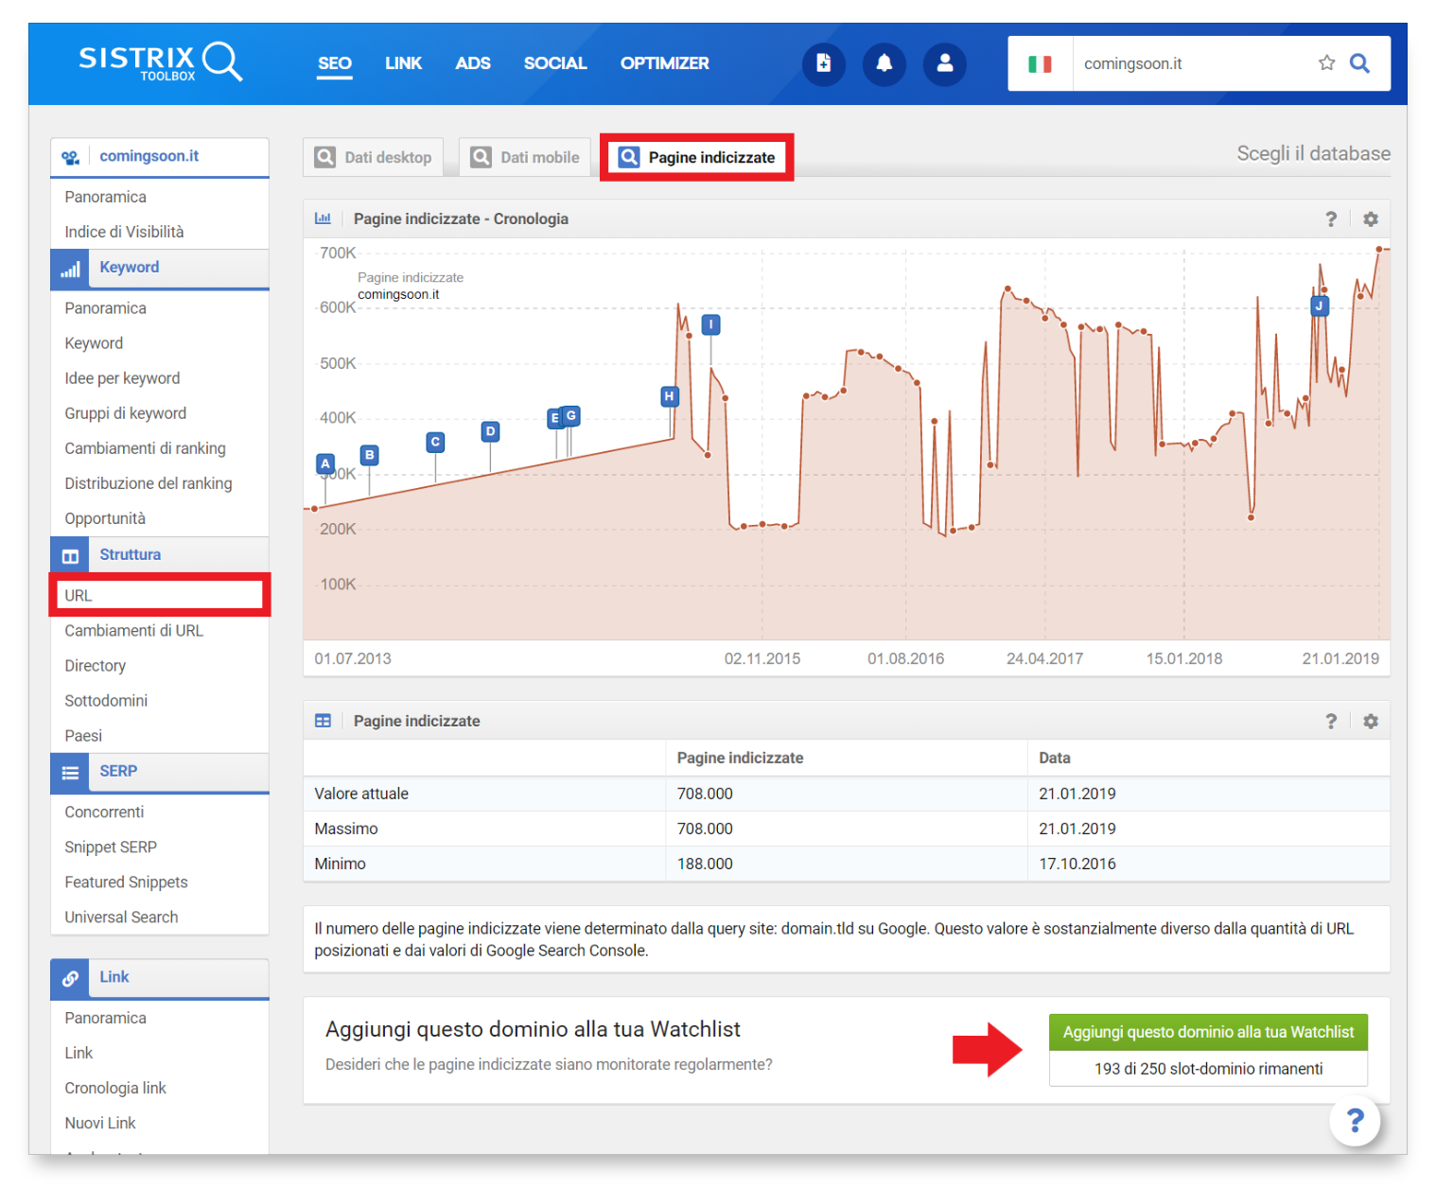This screenshot has width=1436, height=1188.
Task: Open the comingsoon.it sidebar header link
Action: [x=149, y=156]
